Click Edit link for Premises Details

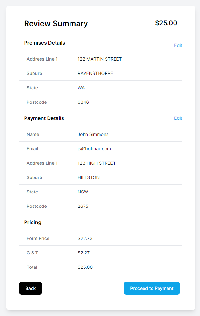pyautogui.click(x=178, y=45)
